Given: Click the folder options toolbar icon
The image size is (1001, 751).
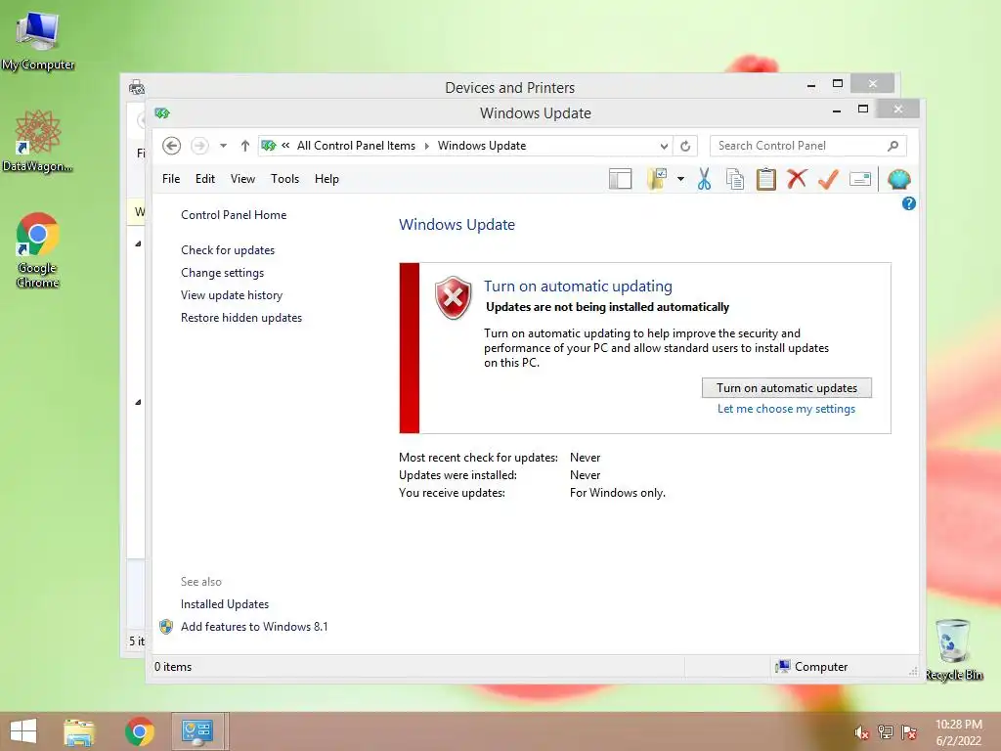Looking at the screenshot, I should [x=658, y=180].
